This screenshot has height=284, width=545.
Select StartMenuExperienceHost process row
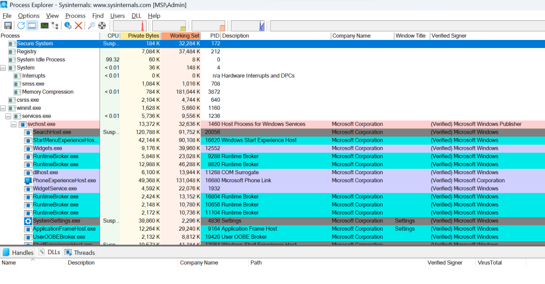click(272, 140)
